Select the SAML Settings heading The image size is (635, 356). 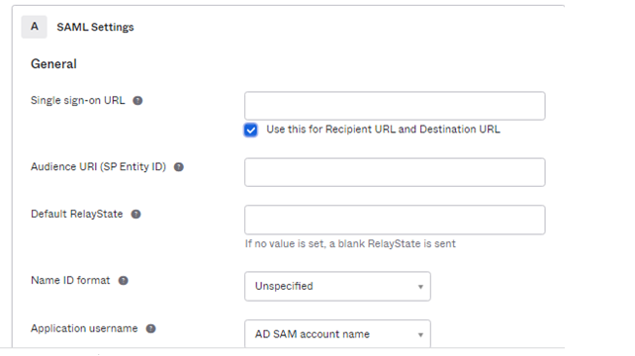[95, 27]
